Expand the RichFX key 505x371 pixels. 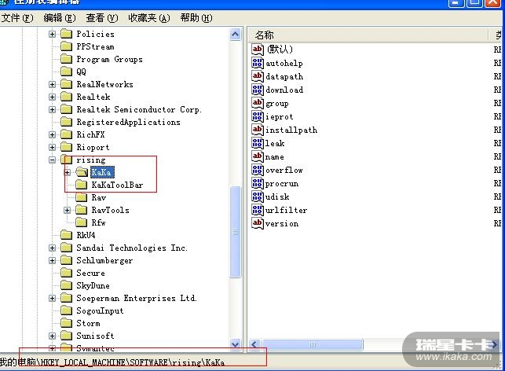(52, 134)
